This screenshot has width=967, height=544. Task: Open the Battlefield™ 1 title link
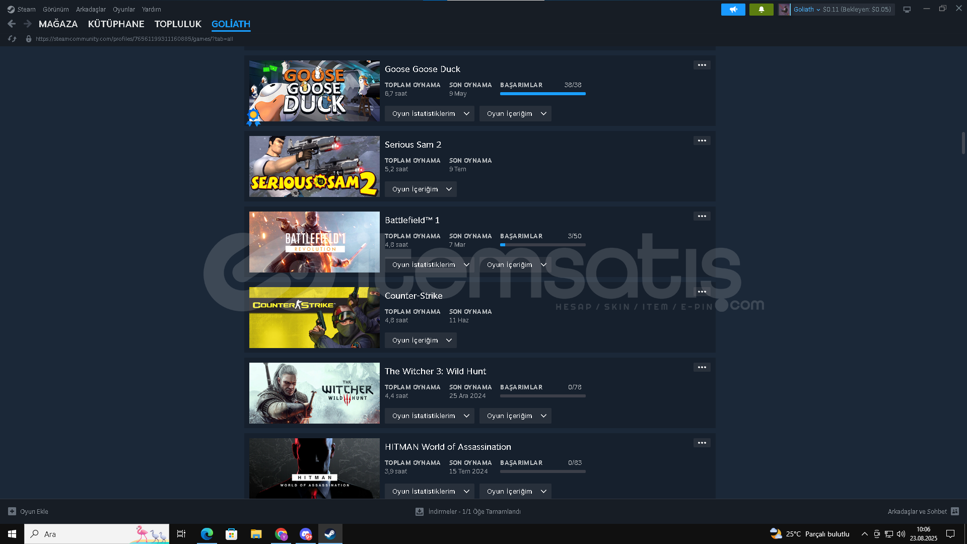pyautogui.click(x=412, y=220)
